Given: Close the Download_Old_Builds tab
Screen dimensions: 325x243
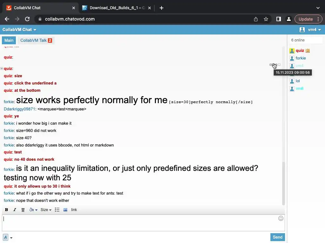Looking at the screenshot, I should 149,8.
